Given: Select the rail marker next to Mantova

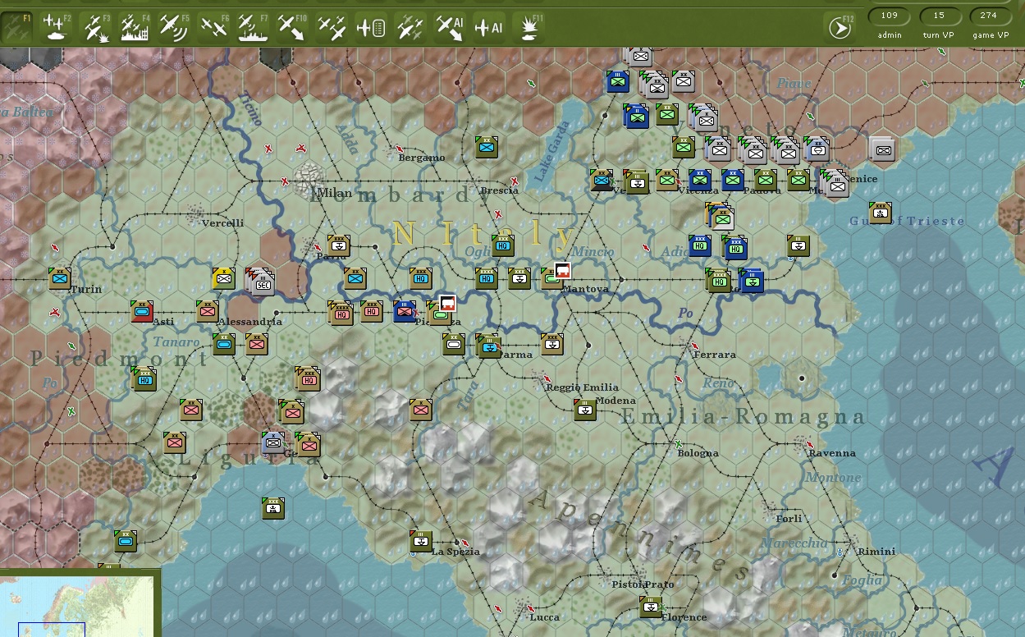Looking at the screenshot, I should (562, 271).
